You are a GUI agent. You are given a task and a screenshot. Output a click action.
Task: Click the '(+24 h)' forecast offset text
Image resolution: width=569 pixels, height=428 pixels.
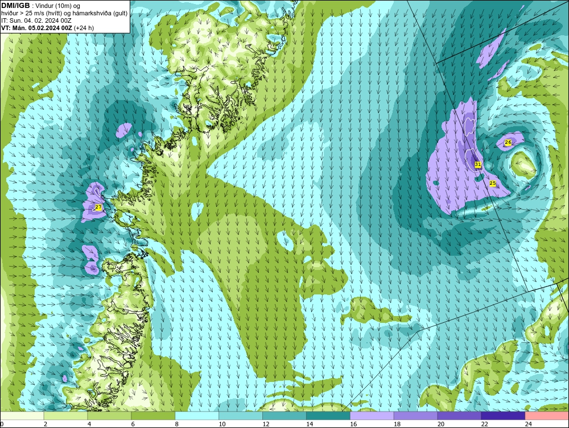pos(84,28)
